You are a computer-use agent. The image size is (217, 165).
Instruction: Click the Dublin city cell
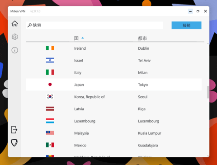click(144, 48)
